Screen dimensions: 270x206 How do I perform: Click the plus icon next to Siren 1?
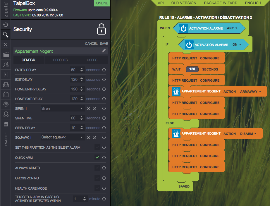coord(89,109)
